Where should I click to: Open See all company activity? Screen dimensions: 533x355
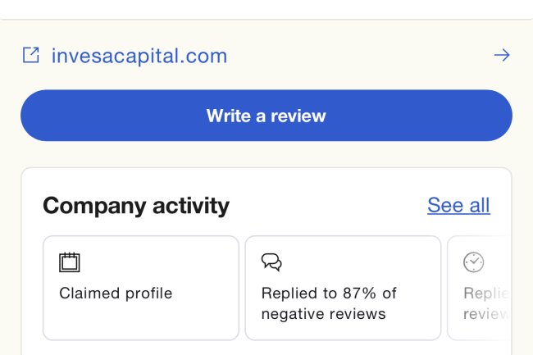(x=458, y=205)
